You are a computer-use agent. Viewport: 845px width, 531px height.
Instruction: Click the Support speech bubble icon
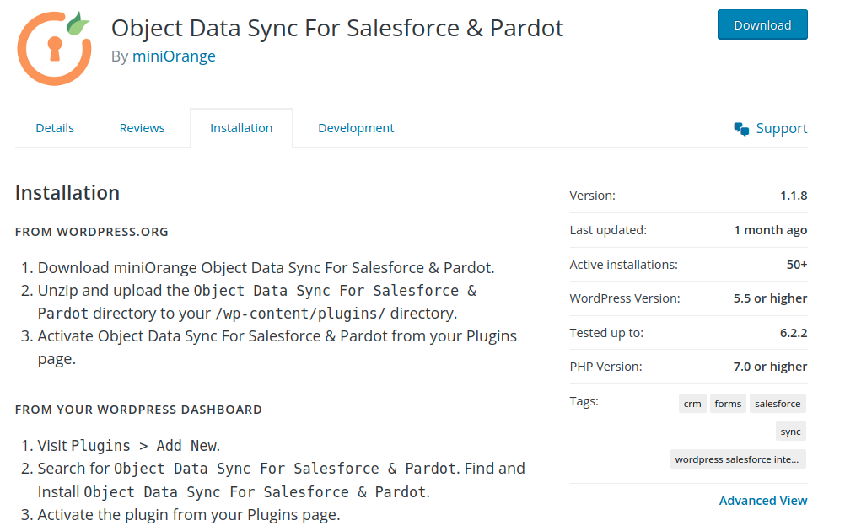741,128
